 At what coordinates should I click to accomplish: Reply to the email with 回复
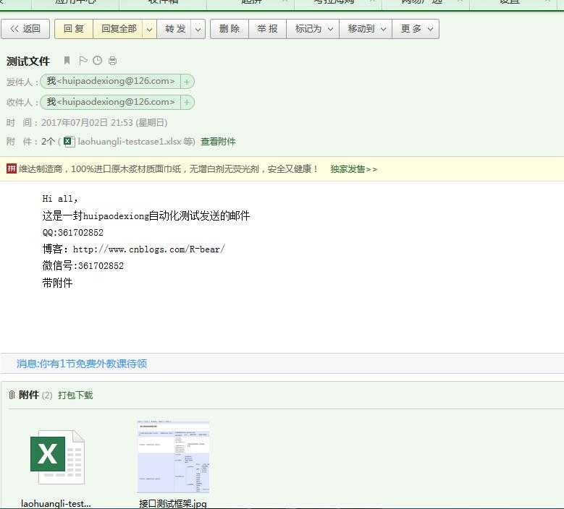(x=74, y=29)
